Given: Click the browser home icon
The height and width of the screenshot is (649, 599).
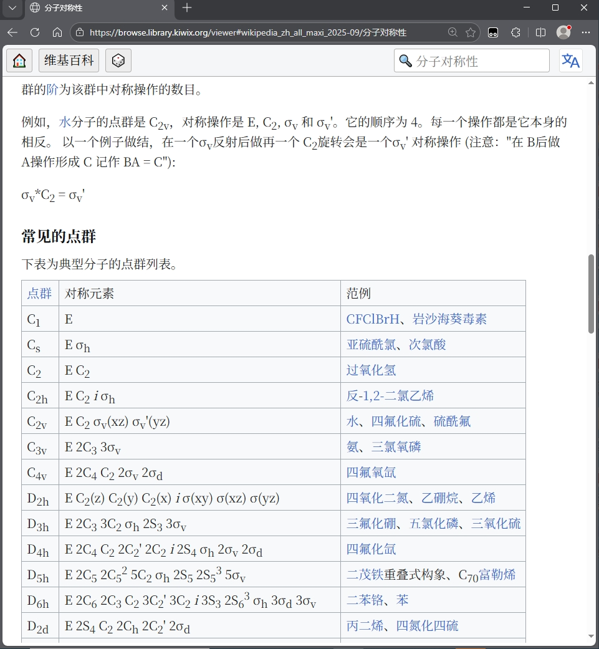Looking at the screenshot, I should 57,32.
